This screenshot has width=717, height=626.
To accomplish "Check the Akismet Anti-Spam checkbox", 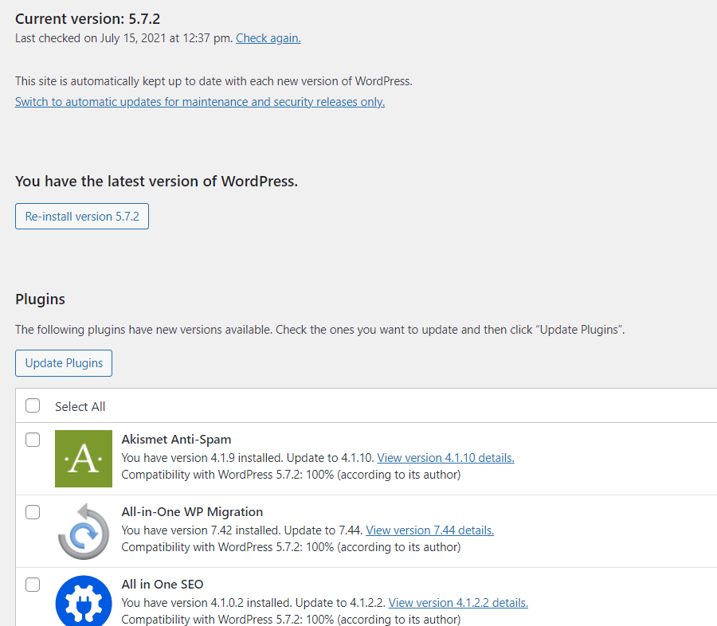I will click(33, 440).
